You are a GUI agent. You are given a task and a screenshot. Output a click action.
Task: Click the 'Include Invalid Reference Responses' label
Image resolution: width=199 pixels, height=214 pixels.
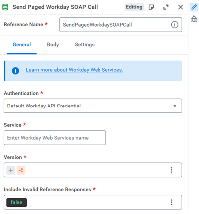pyautogui.click(x=47, y=189)
